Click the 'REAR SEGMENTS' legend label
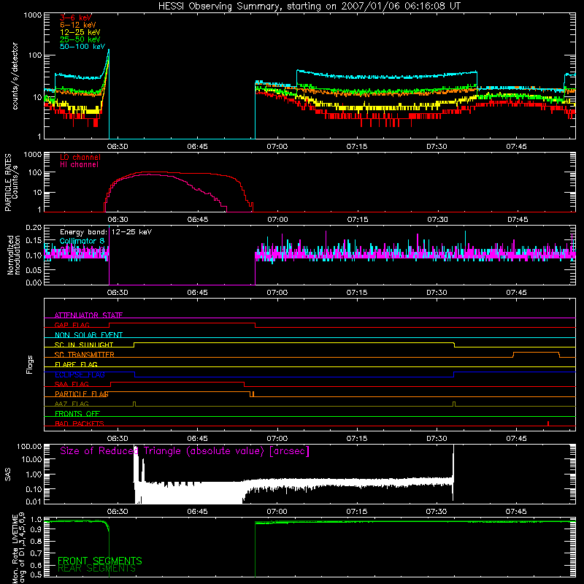 pos(96,569)
